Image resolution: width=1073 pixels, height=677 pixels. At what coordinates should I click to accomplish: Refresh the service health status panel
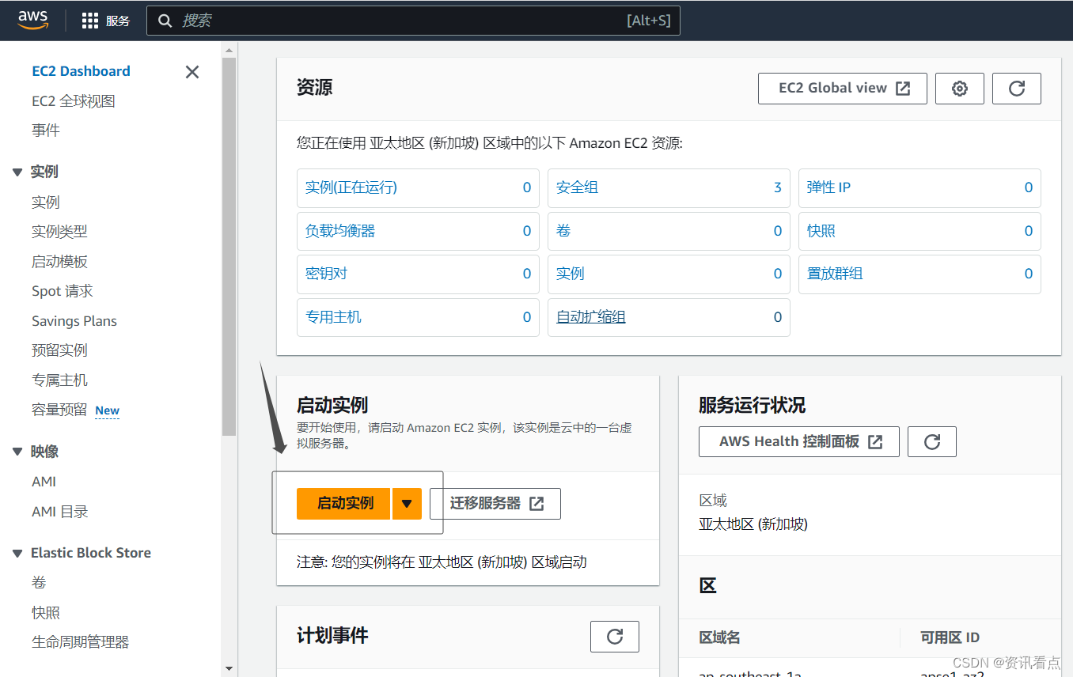932,441
